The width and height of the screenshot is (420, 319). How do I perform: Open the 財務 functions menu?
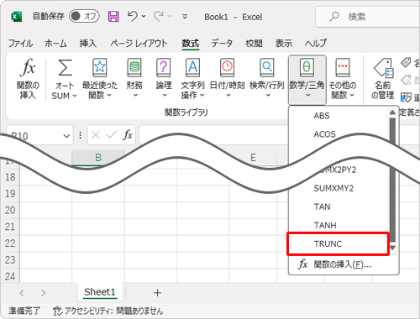134,79
